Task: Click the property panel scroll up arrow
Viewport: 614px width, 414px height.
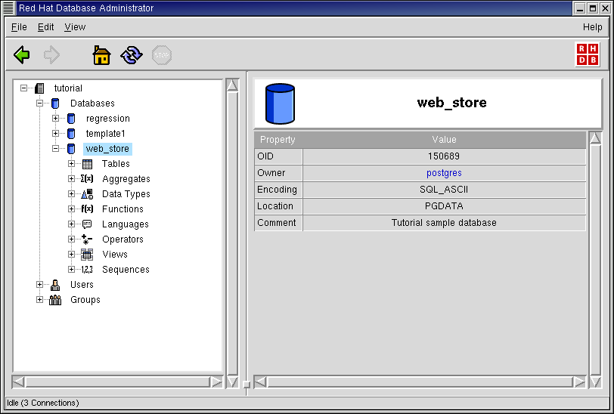Action: pos(595,138)
